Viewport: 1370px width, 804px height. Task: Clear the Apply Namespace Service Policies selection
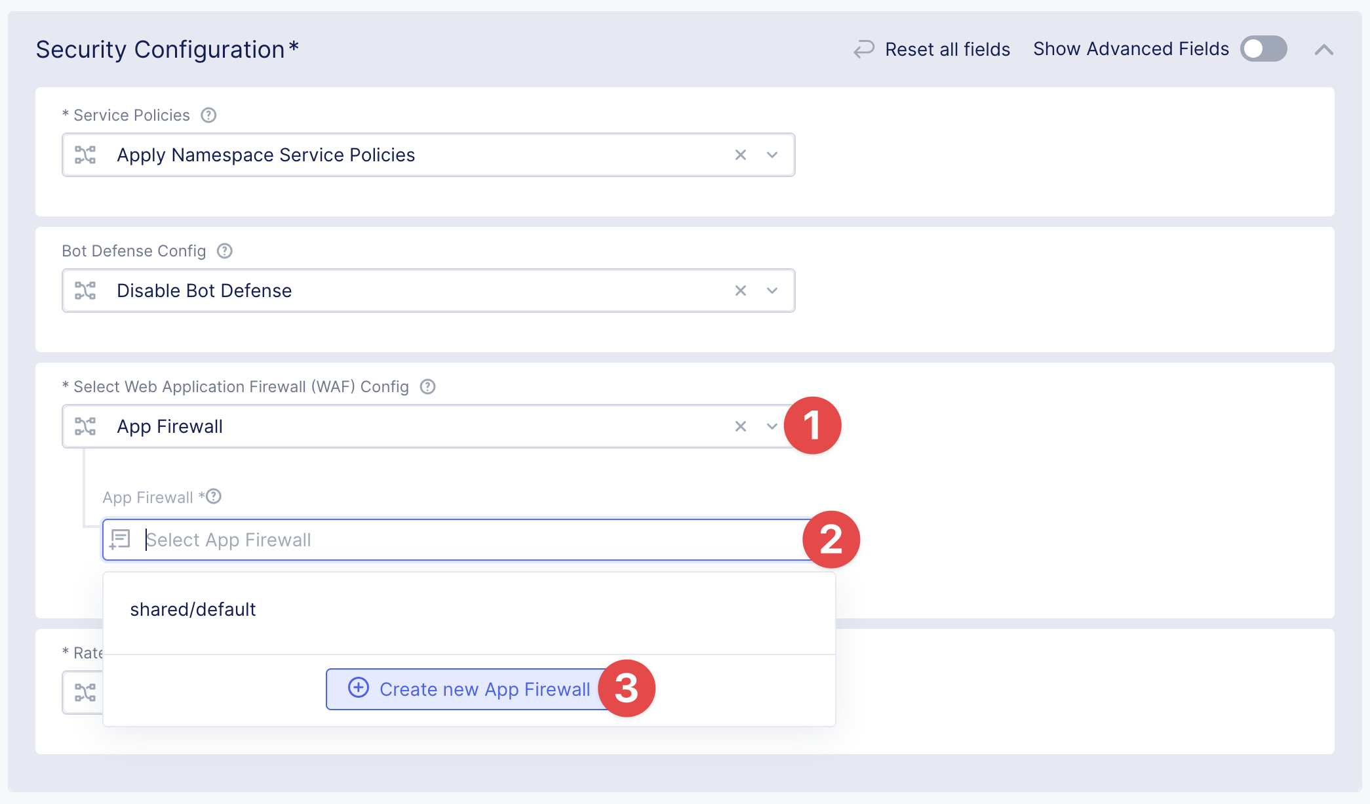coord(741,155)
